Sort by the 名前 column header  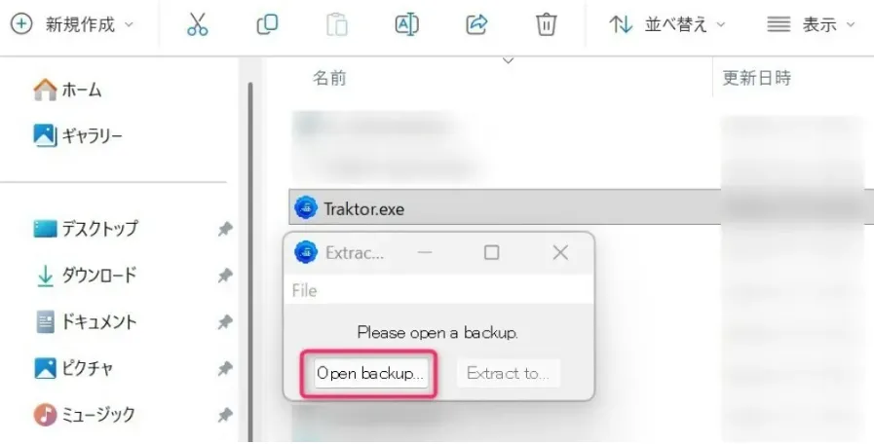click(x=329, y=78)
